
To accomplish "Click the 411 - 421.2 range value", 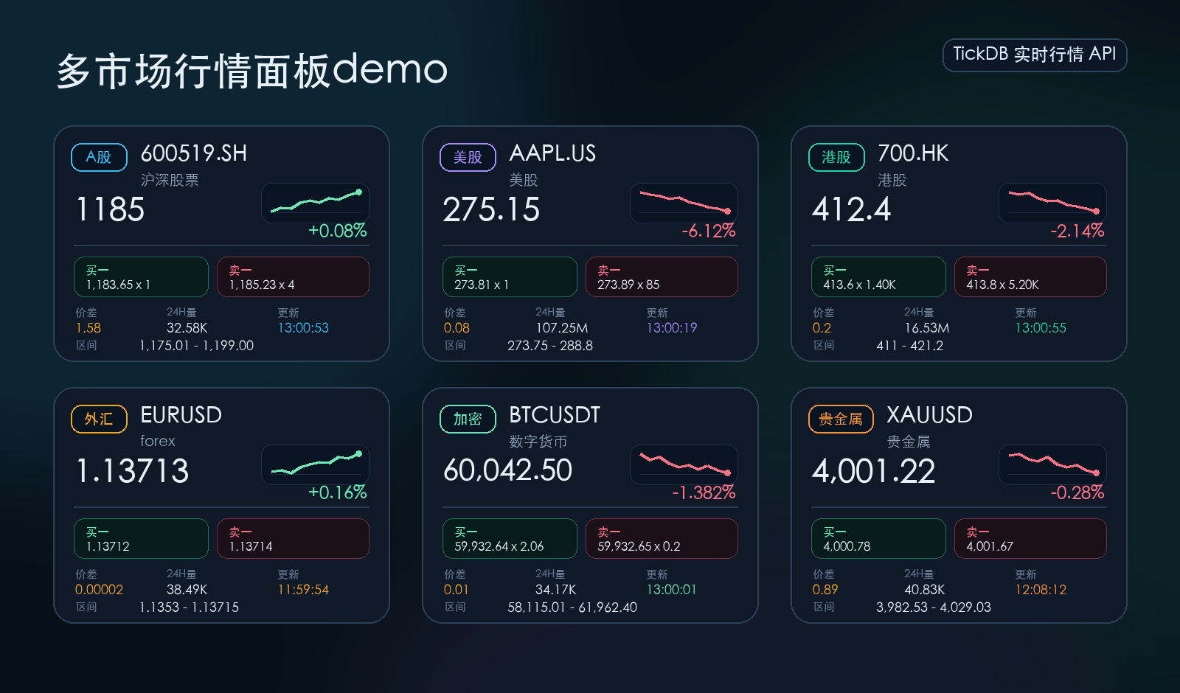I will [910, 346].
